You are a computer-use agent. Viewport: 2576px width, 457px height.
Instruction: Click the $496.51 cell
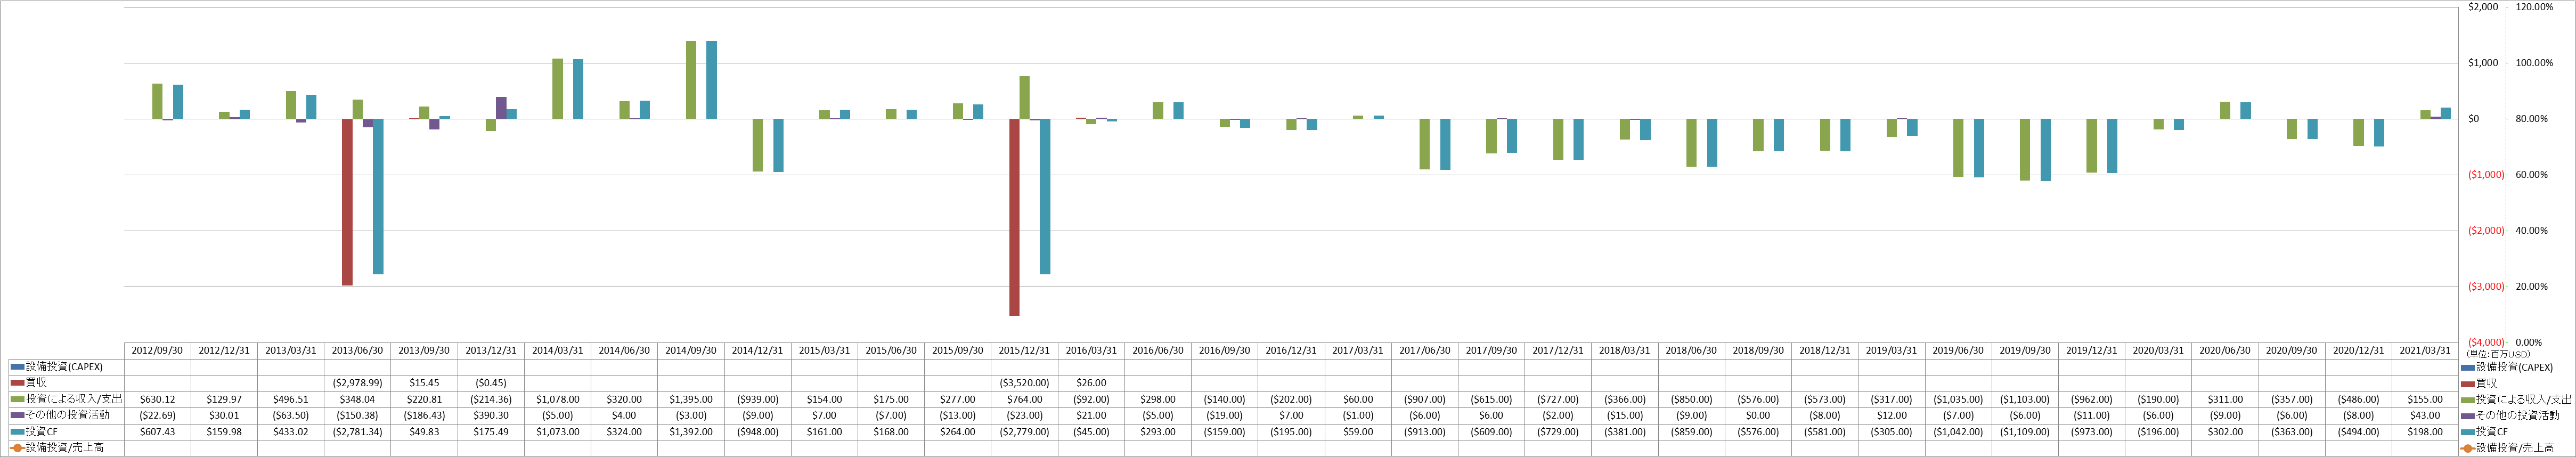[291, 399]
